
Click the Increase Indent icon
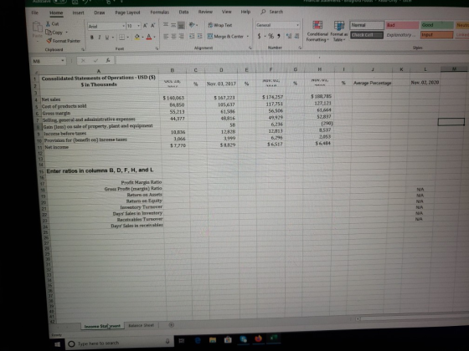tap(199, 37)
